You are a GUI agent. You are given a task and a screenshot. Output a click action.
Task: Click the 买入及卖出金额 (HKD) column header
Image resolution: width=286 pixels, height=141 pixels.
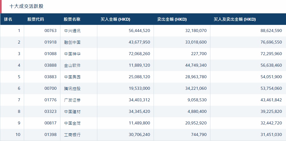click(x=235, y=20)
